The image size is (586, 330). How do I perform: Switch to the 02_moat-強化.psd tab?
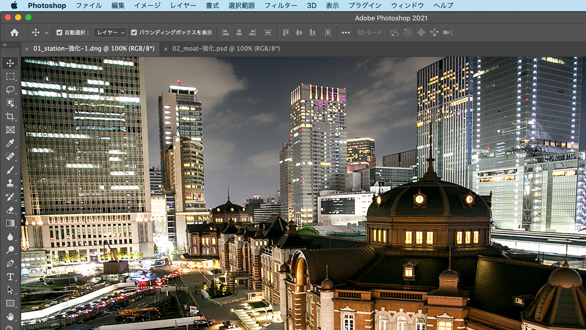coord(226,48)
